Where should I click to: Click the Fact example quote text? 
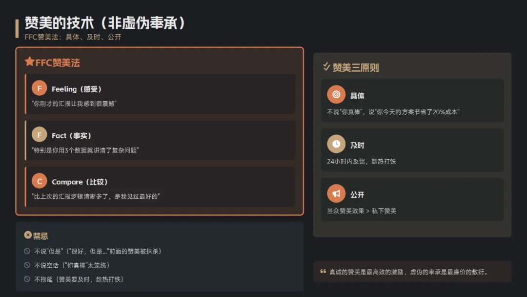click(85, 150)
